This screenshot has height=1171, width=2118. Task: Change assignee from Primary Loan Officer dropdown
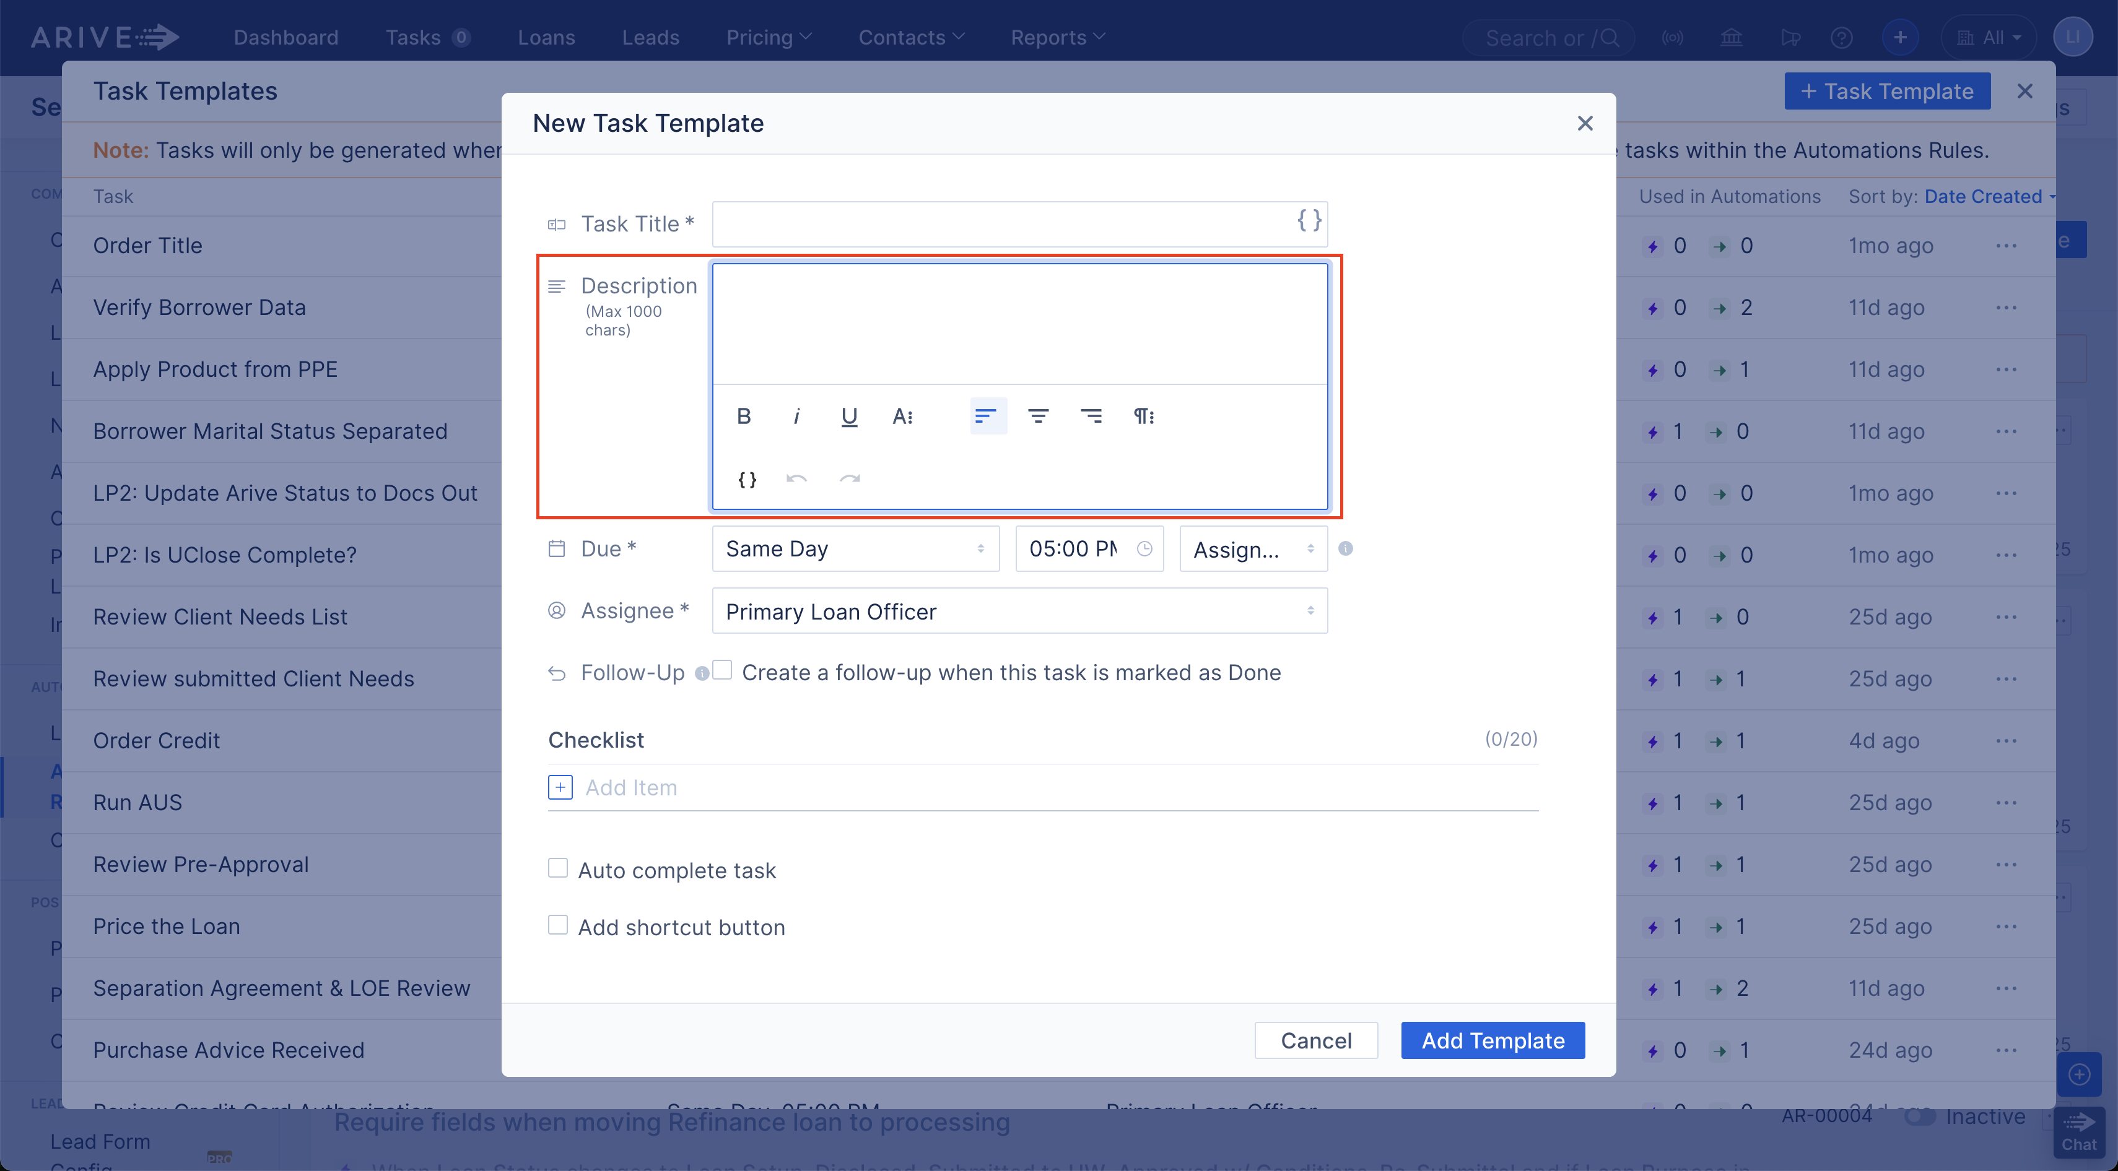pos(1019,610)
